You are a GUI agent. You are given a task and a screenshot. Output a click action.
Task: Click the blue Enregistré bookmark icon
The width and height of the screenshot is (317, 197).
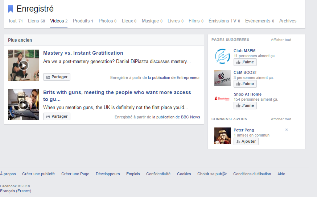(11, 9)
